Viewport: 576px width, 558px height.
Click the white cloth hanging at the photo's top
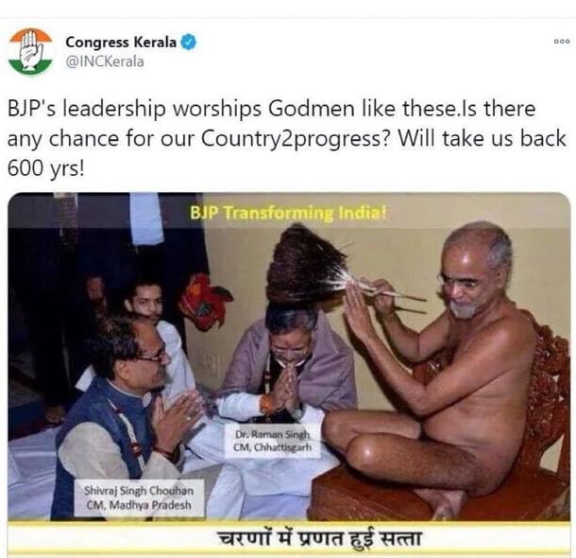click(x=146, y=218)
